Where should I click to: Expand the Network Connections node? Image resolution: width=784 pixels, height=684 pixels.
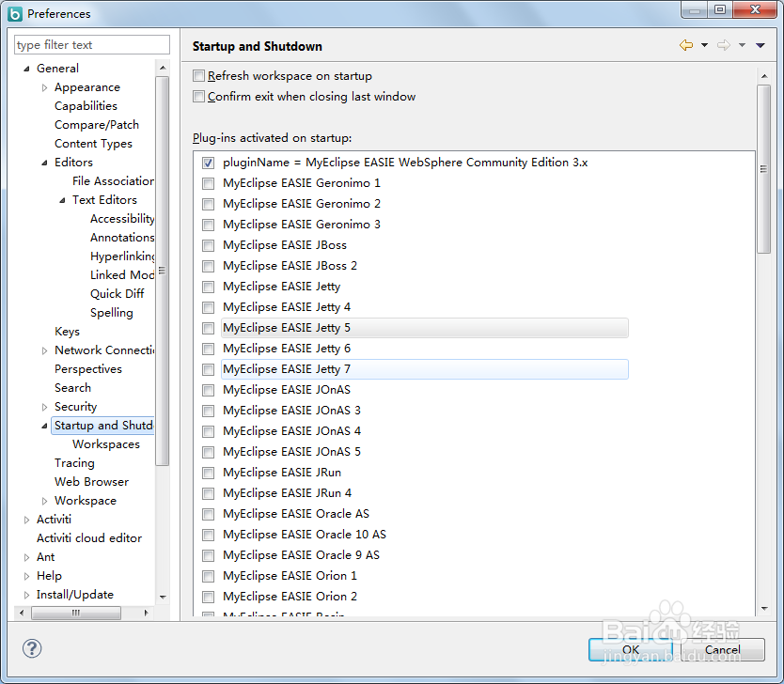pos(44,350)
